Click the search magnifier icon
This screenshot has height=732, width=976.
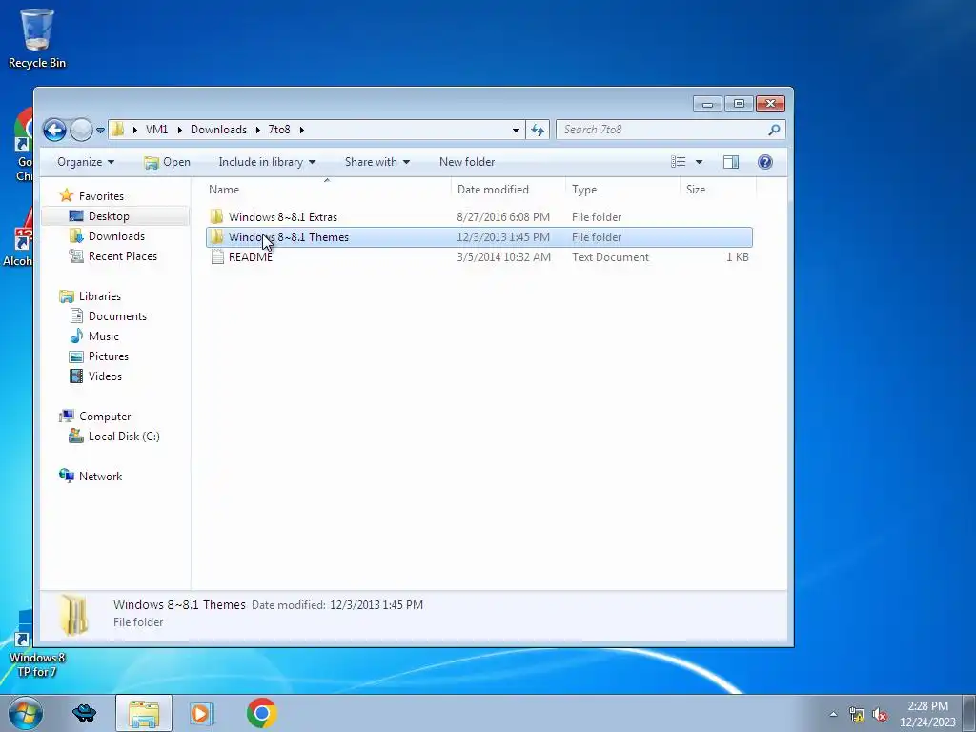[774, 130]
